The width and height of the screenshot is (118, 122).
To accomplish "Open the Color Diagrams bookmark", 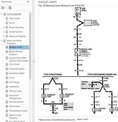I will (x=14, y=14).
